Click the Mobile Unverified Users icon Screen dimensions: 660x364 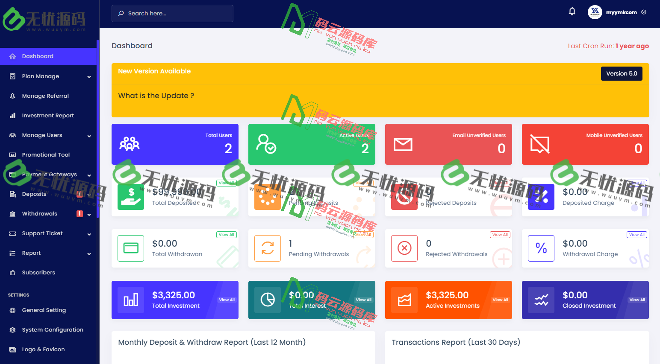tap(539, 144)
